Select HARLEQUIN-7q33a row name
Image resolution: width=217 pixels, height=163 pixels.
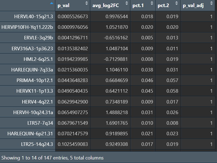[32, 70]
